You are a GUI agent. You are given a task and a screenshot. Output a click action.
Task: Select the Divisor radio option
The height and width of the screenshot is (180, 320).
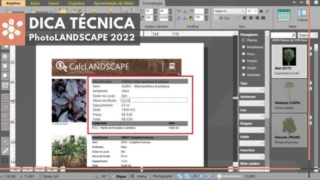[x=244, y=61]
